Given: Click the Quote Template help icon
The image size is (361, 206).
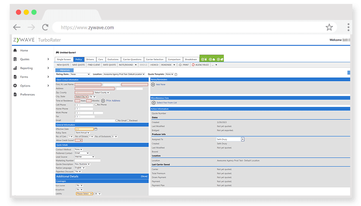Looking at the screenshot, I should (176, 74).
